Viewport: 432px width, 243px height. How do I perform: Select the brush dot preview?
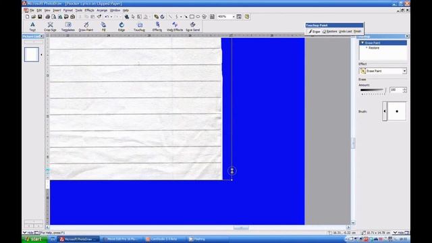397,111
